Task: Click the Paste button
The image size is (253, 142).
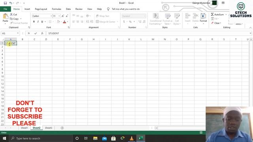Action: coord(5,18)
